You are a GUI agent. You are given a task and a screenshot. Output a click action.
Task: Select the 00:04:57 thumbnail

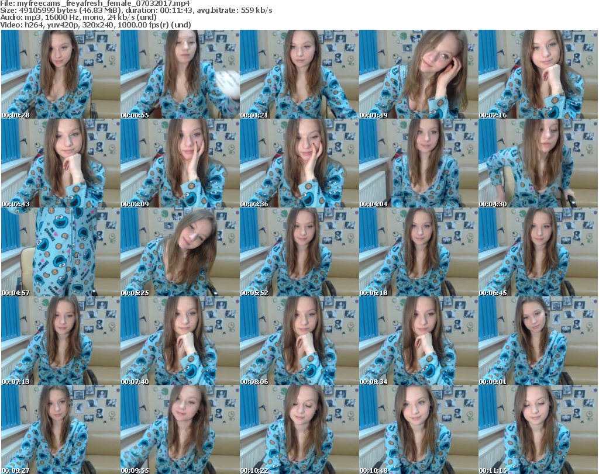point(61,252)
